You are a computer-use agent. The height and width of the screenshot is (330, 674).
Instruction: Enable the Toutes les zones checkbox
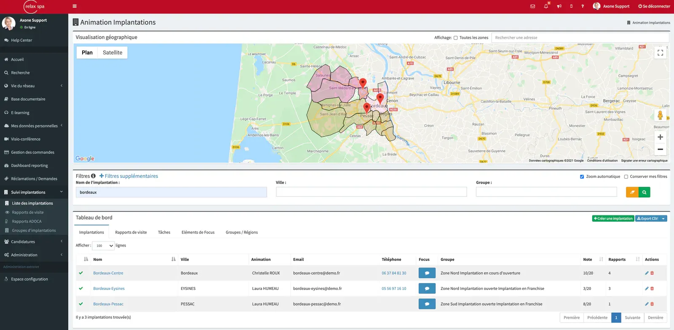(x=455, y=38)
